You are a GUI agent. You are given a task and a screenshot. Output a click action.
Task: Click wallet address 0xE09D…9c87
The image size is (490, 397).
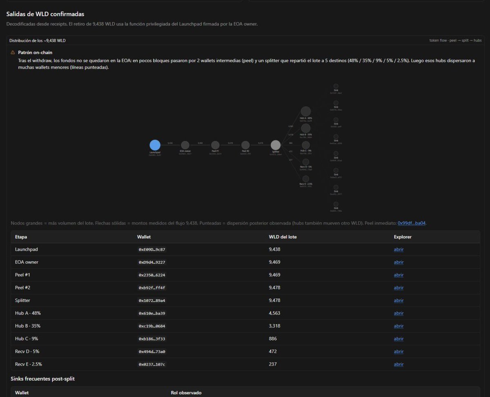[152, 249]
